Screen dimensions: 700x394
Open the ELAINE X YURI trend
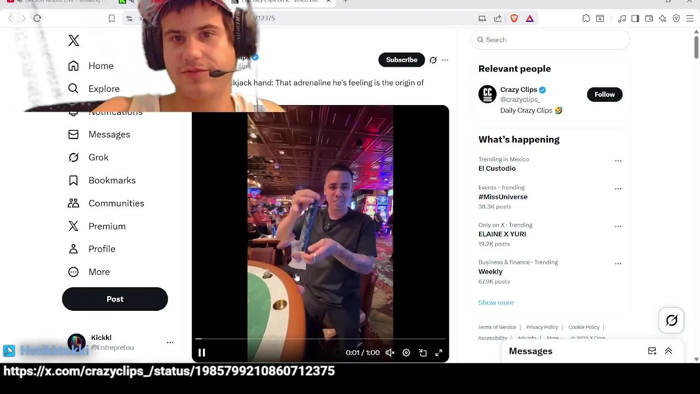tap(502, 234)
